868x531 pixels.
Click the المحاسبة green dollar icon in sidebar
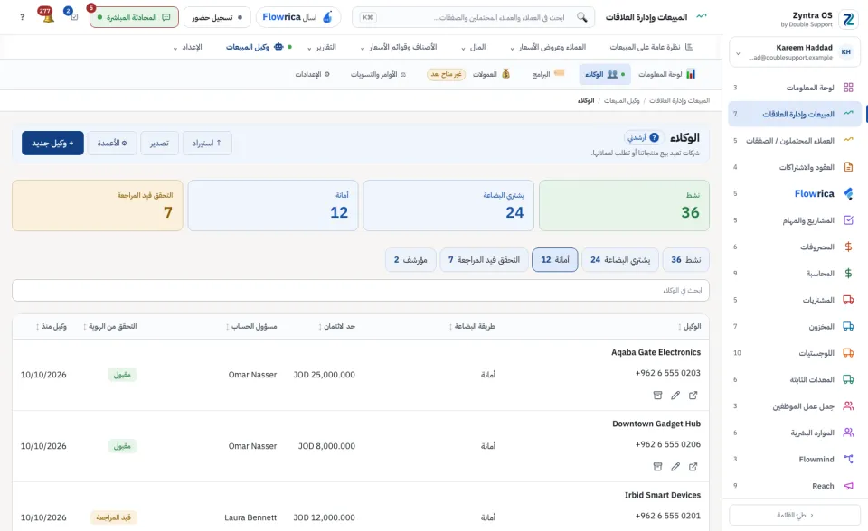848,274
